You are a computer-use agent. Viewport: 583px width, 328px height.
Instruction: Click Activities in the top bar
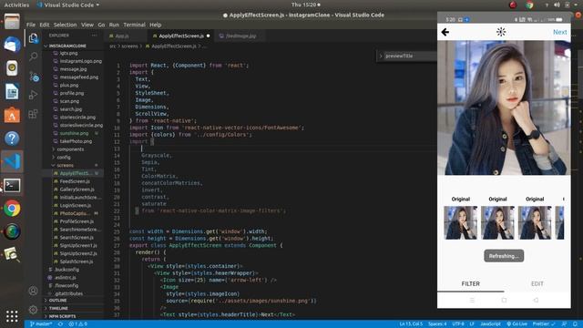pyautogui.click(x=16, y=5)
